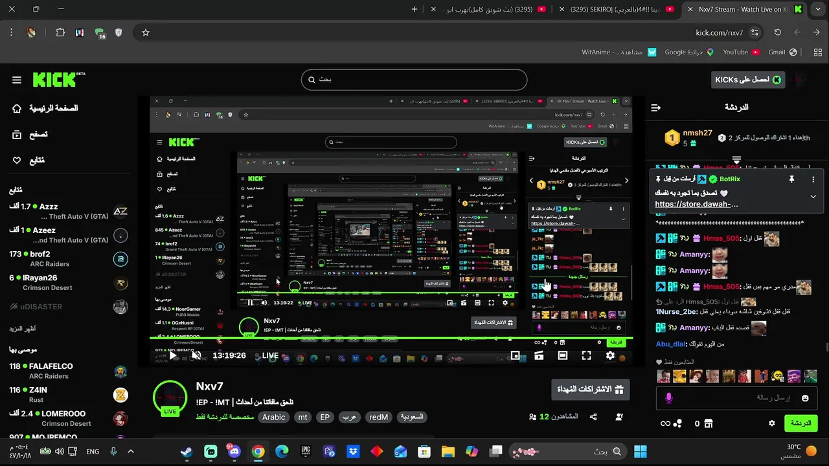The image size is (829, 466).
Task: Open LOMEROOO recommended channel
Action: coord(68,418)
